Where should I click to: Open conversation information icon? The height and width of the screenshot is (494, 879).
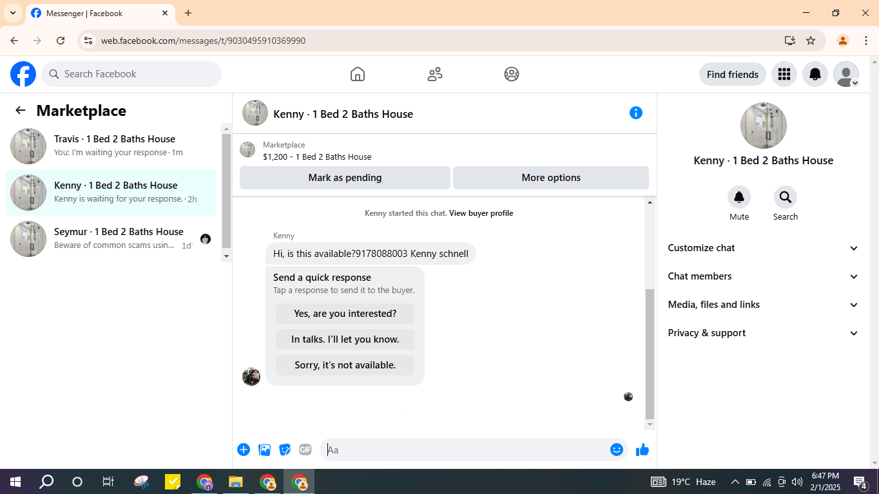coord(636,113)
